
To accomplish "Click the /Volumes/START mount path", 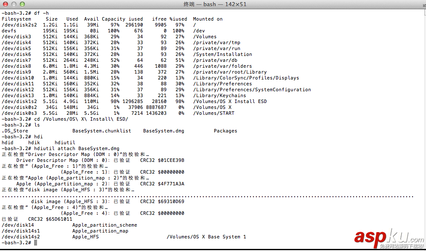I will [214, 113].
